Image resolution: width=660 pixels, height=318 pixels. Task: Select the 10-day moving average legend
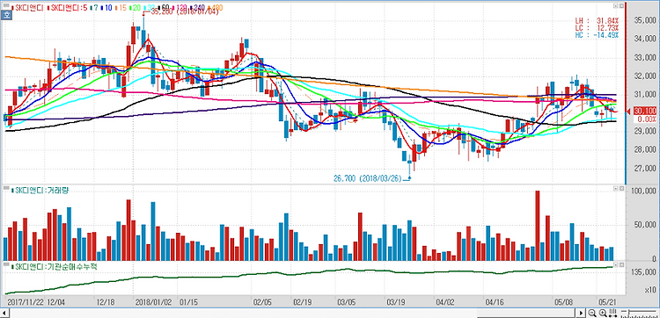coord(106,8)
